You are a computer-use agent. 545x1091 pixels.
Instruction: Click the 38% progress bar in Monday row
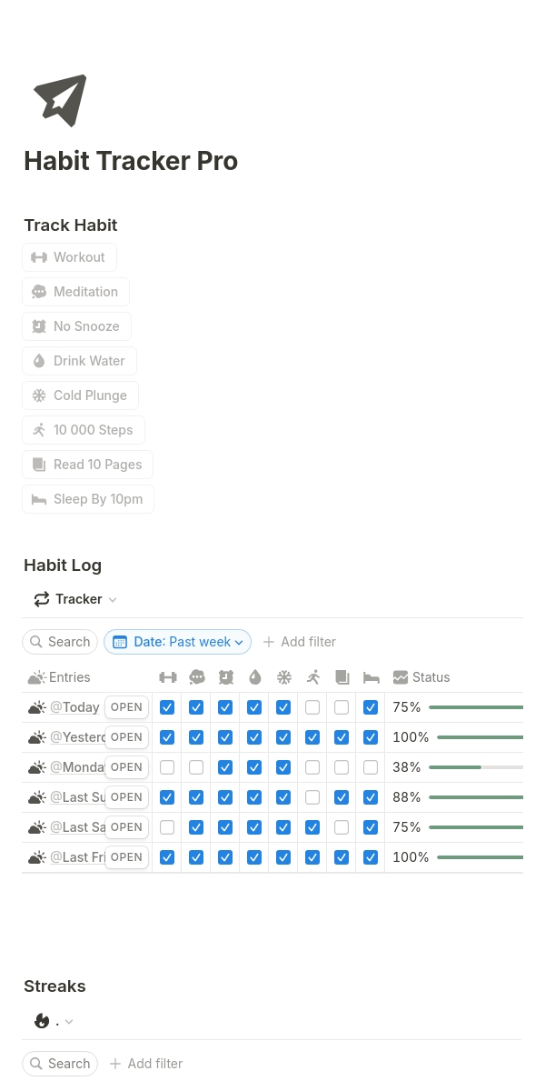click(476, 767)
